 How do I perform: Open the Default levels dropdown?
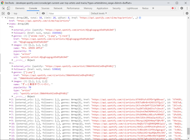(99, 13)
